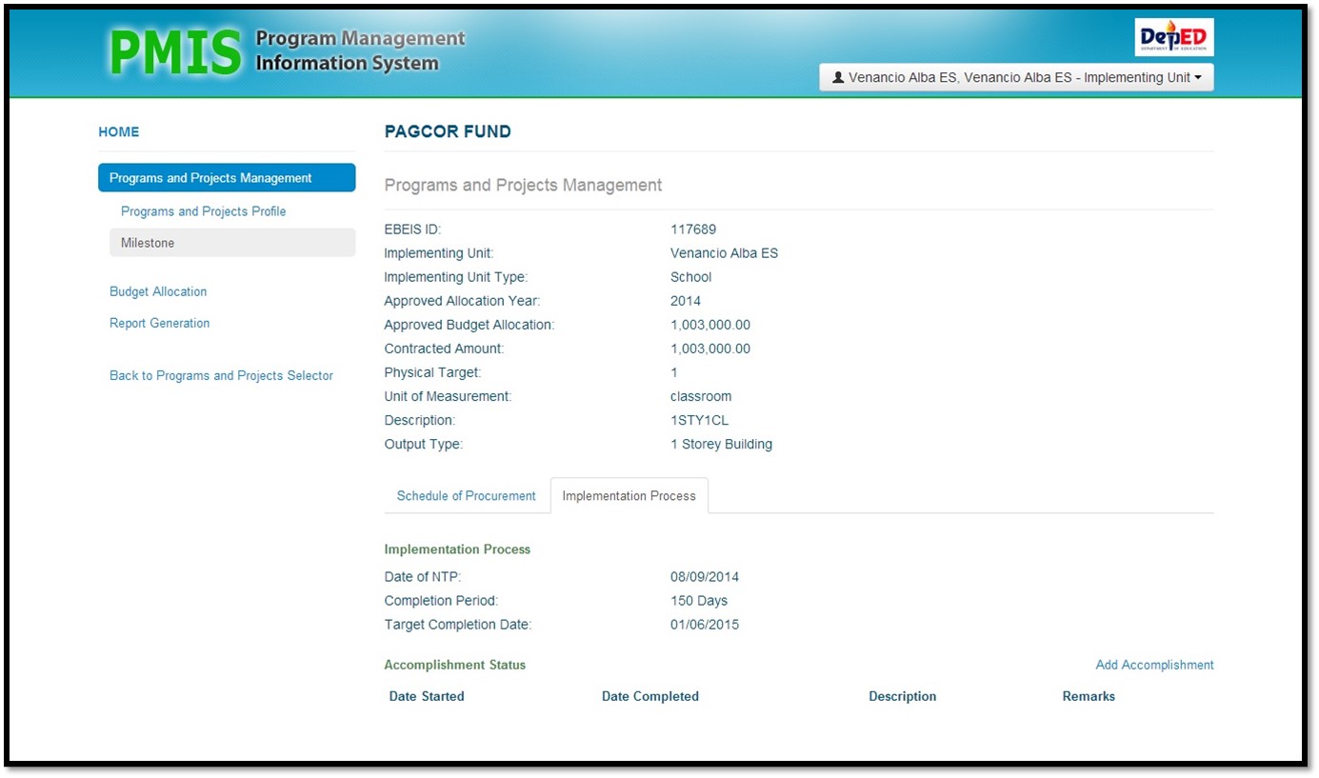The height and width of the screenshot is (778, 1319).
Task: Click Date of NTP value 08/09/2014
Action: click(705, 577)
